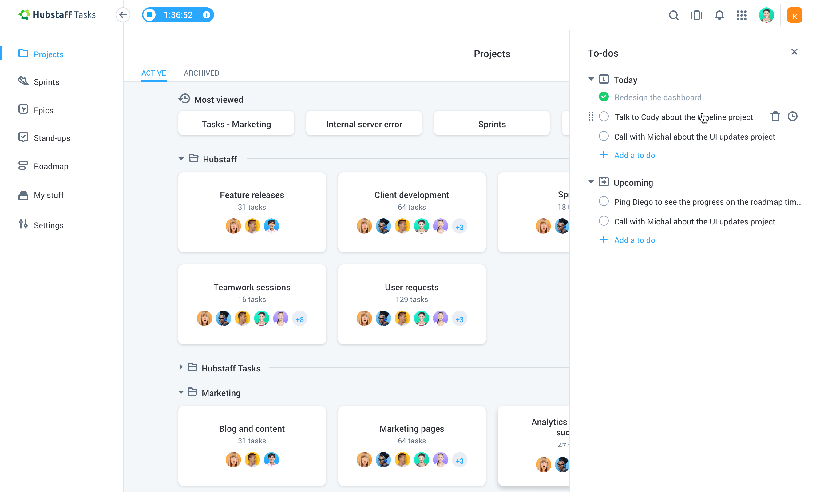Collapse sidebar with the back arrow button

(x=123, y=14)
